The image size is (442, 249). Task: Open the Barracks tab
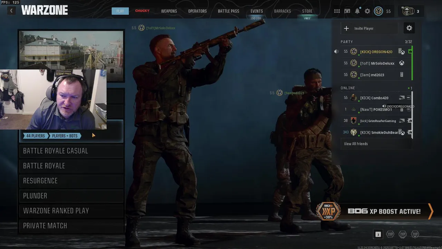coord(282,11)
